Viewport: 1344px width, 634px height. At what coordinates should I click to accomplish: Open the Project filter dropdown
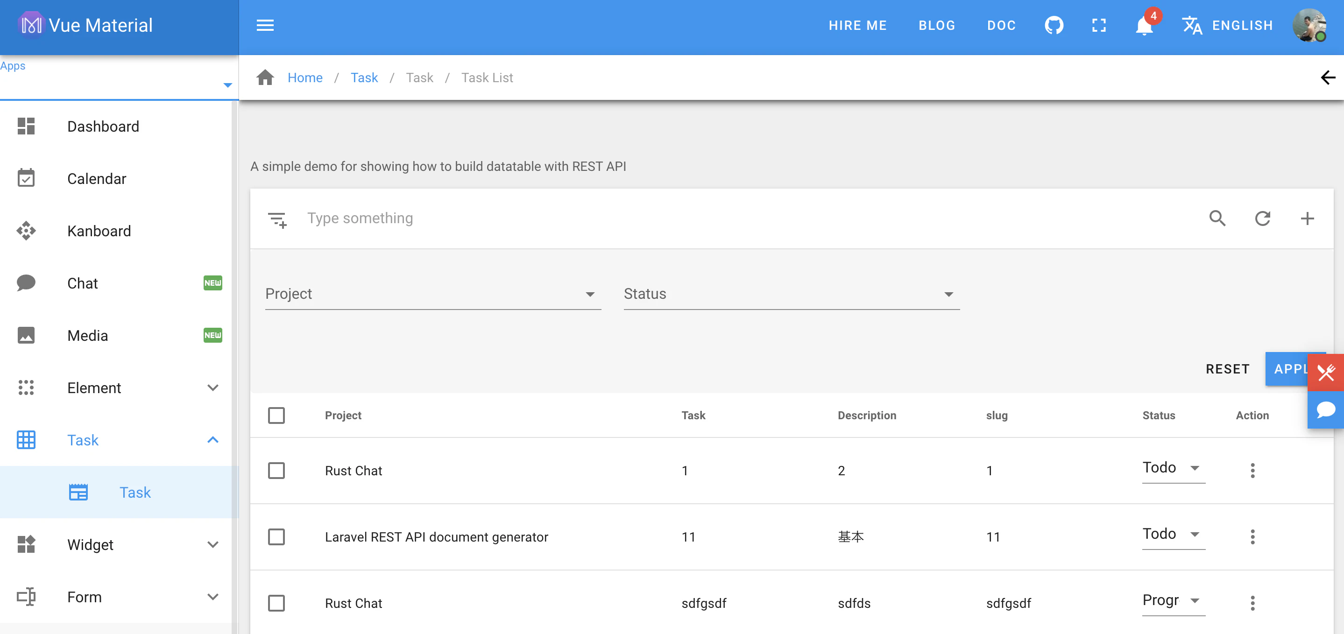433,294
